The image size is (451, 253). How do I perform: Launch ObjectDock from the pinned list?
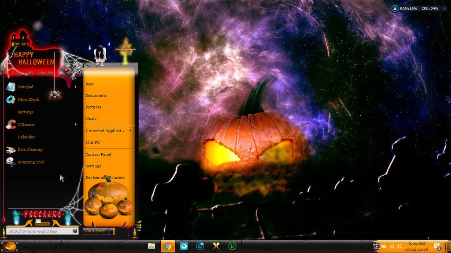(x=28, y=100)
